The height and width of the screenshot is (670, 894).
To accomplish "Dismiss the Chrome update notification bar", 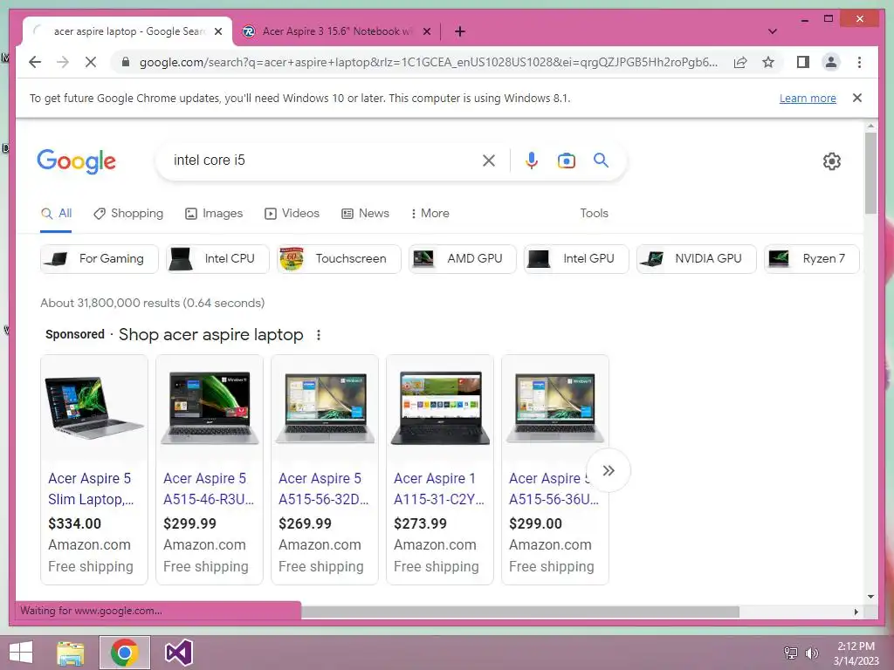I will pyautogui.click(x=857, y=98).
